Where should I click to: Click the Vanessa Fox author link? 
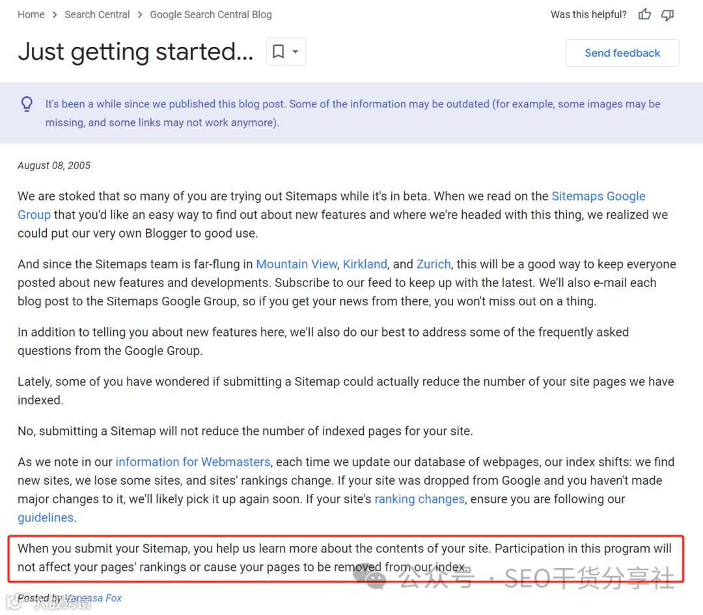point(93,598)
